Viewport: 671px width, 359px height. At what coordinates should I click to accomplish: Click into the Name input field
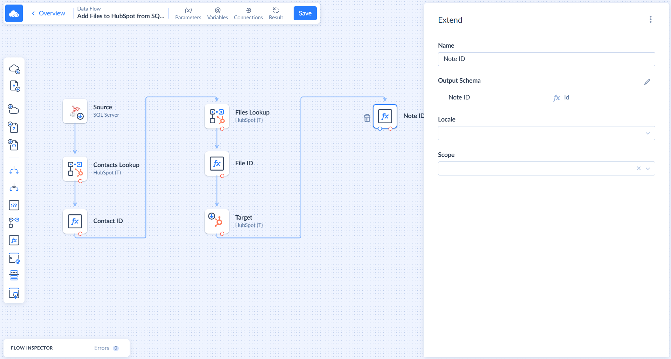pyautogui.click(x=546, y=59)
